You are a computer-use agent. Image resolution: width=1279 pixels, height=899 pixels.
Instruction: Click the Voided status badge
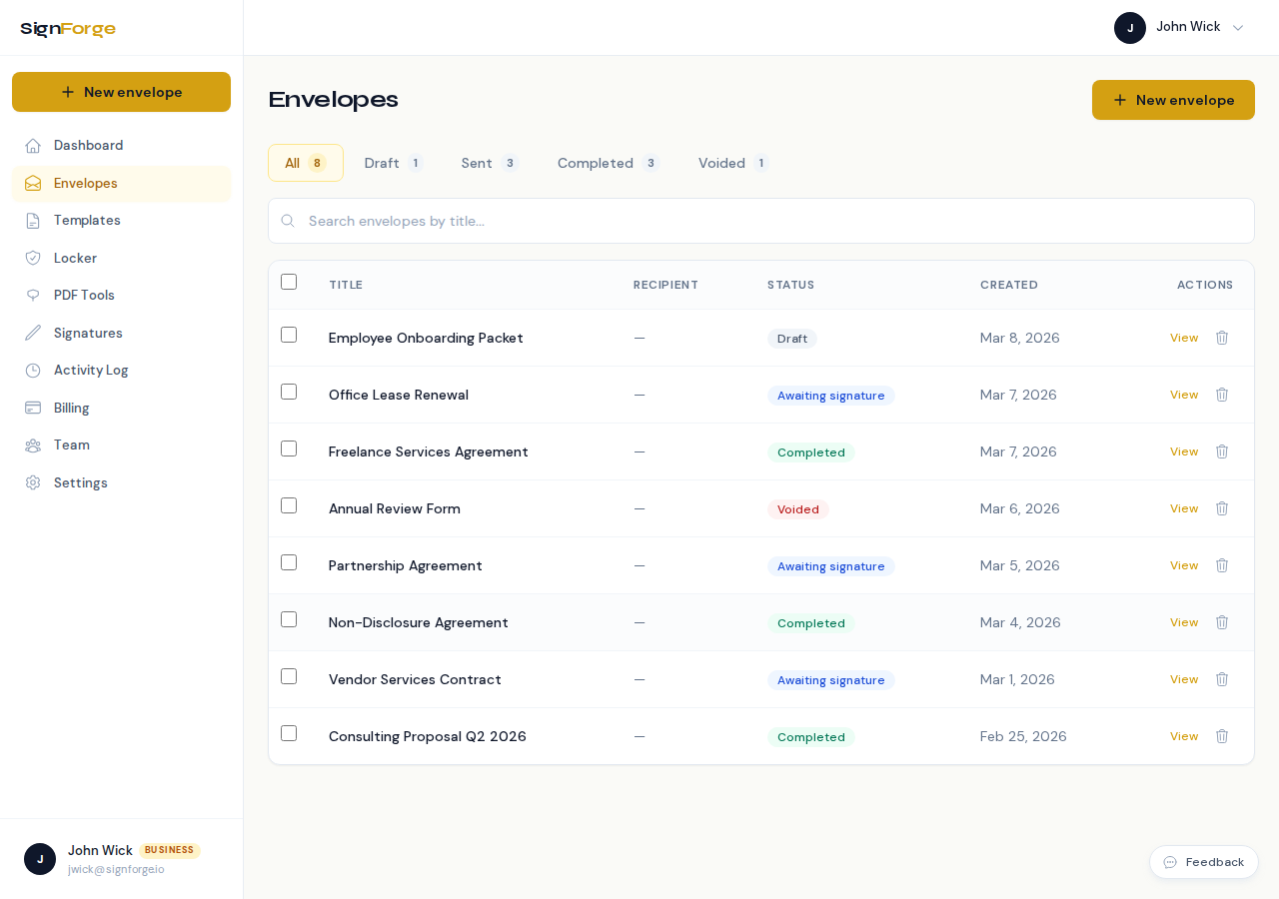tap(798, 509)
